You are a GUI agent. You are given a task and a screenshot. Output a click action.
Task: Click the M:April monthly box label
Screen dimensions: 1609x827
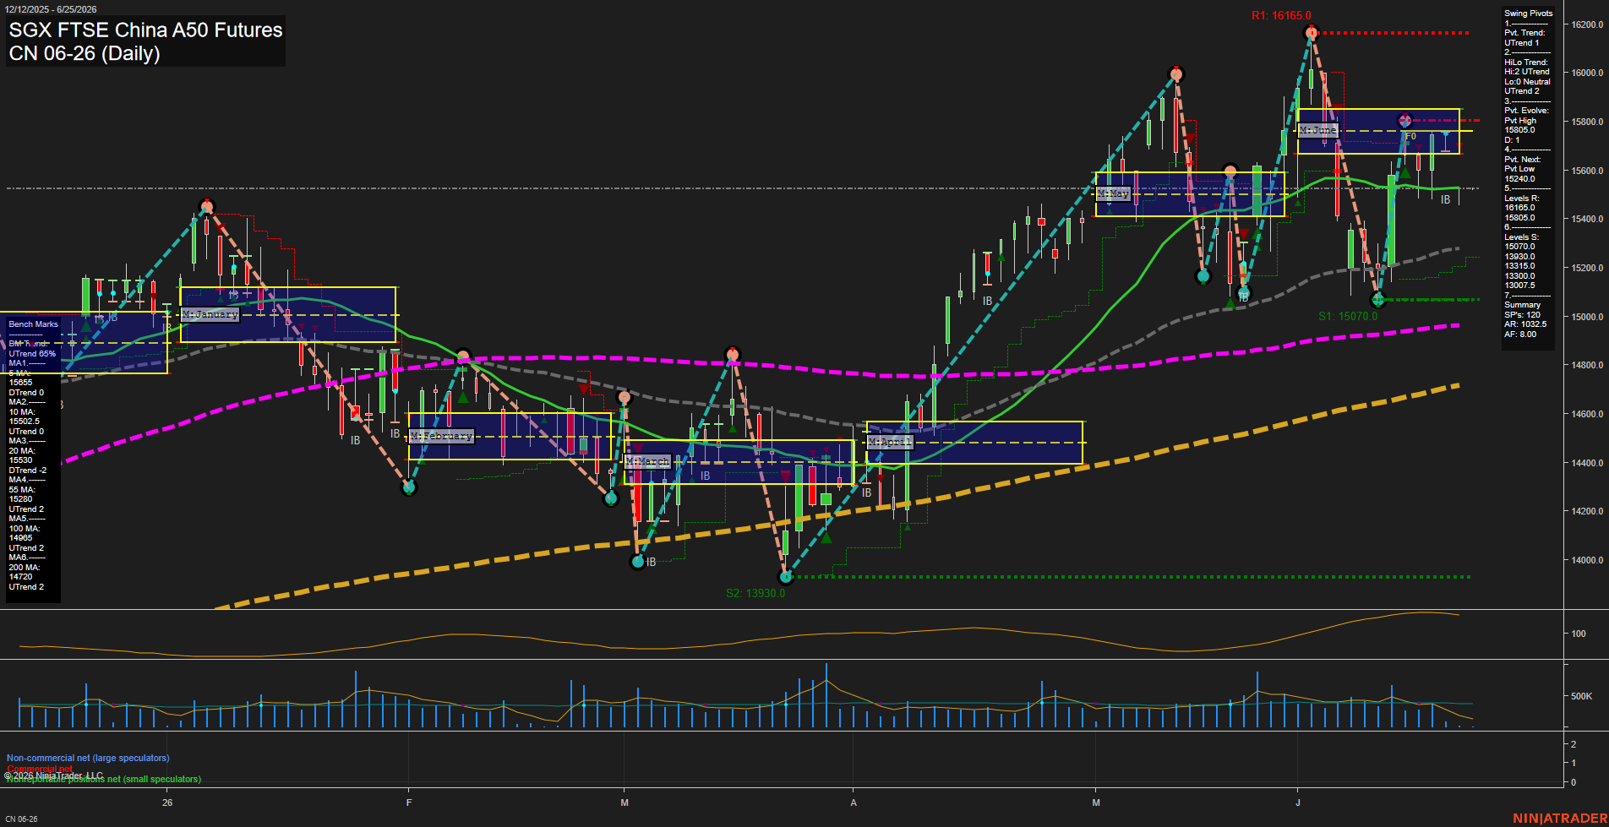coord(890,442)
